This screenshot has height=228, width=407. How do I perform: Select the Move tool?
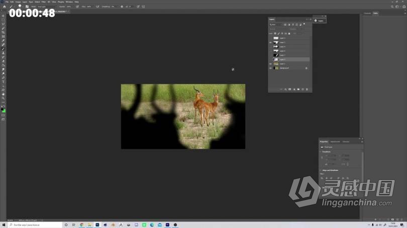click(x=3, y=16)
